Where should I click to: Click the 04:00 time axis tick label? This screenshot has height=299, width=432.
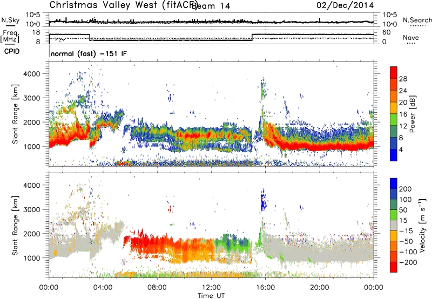103,288
